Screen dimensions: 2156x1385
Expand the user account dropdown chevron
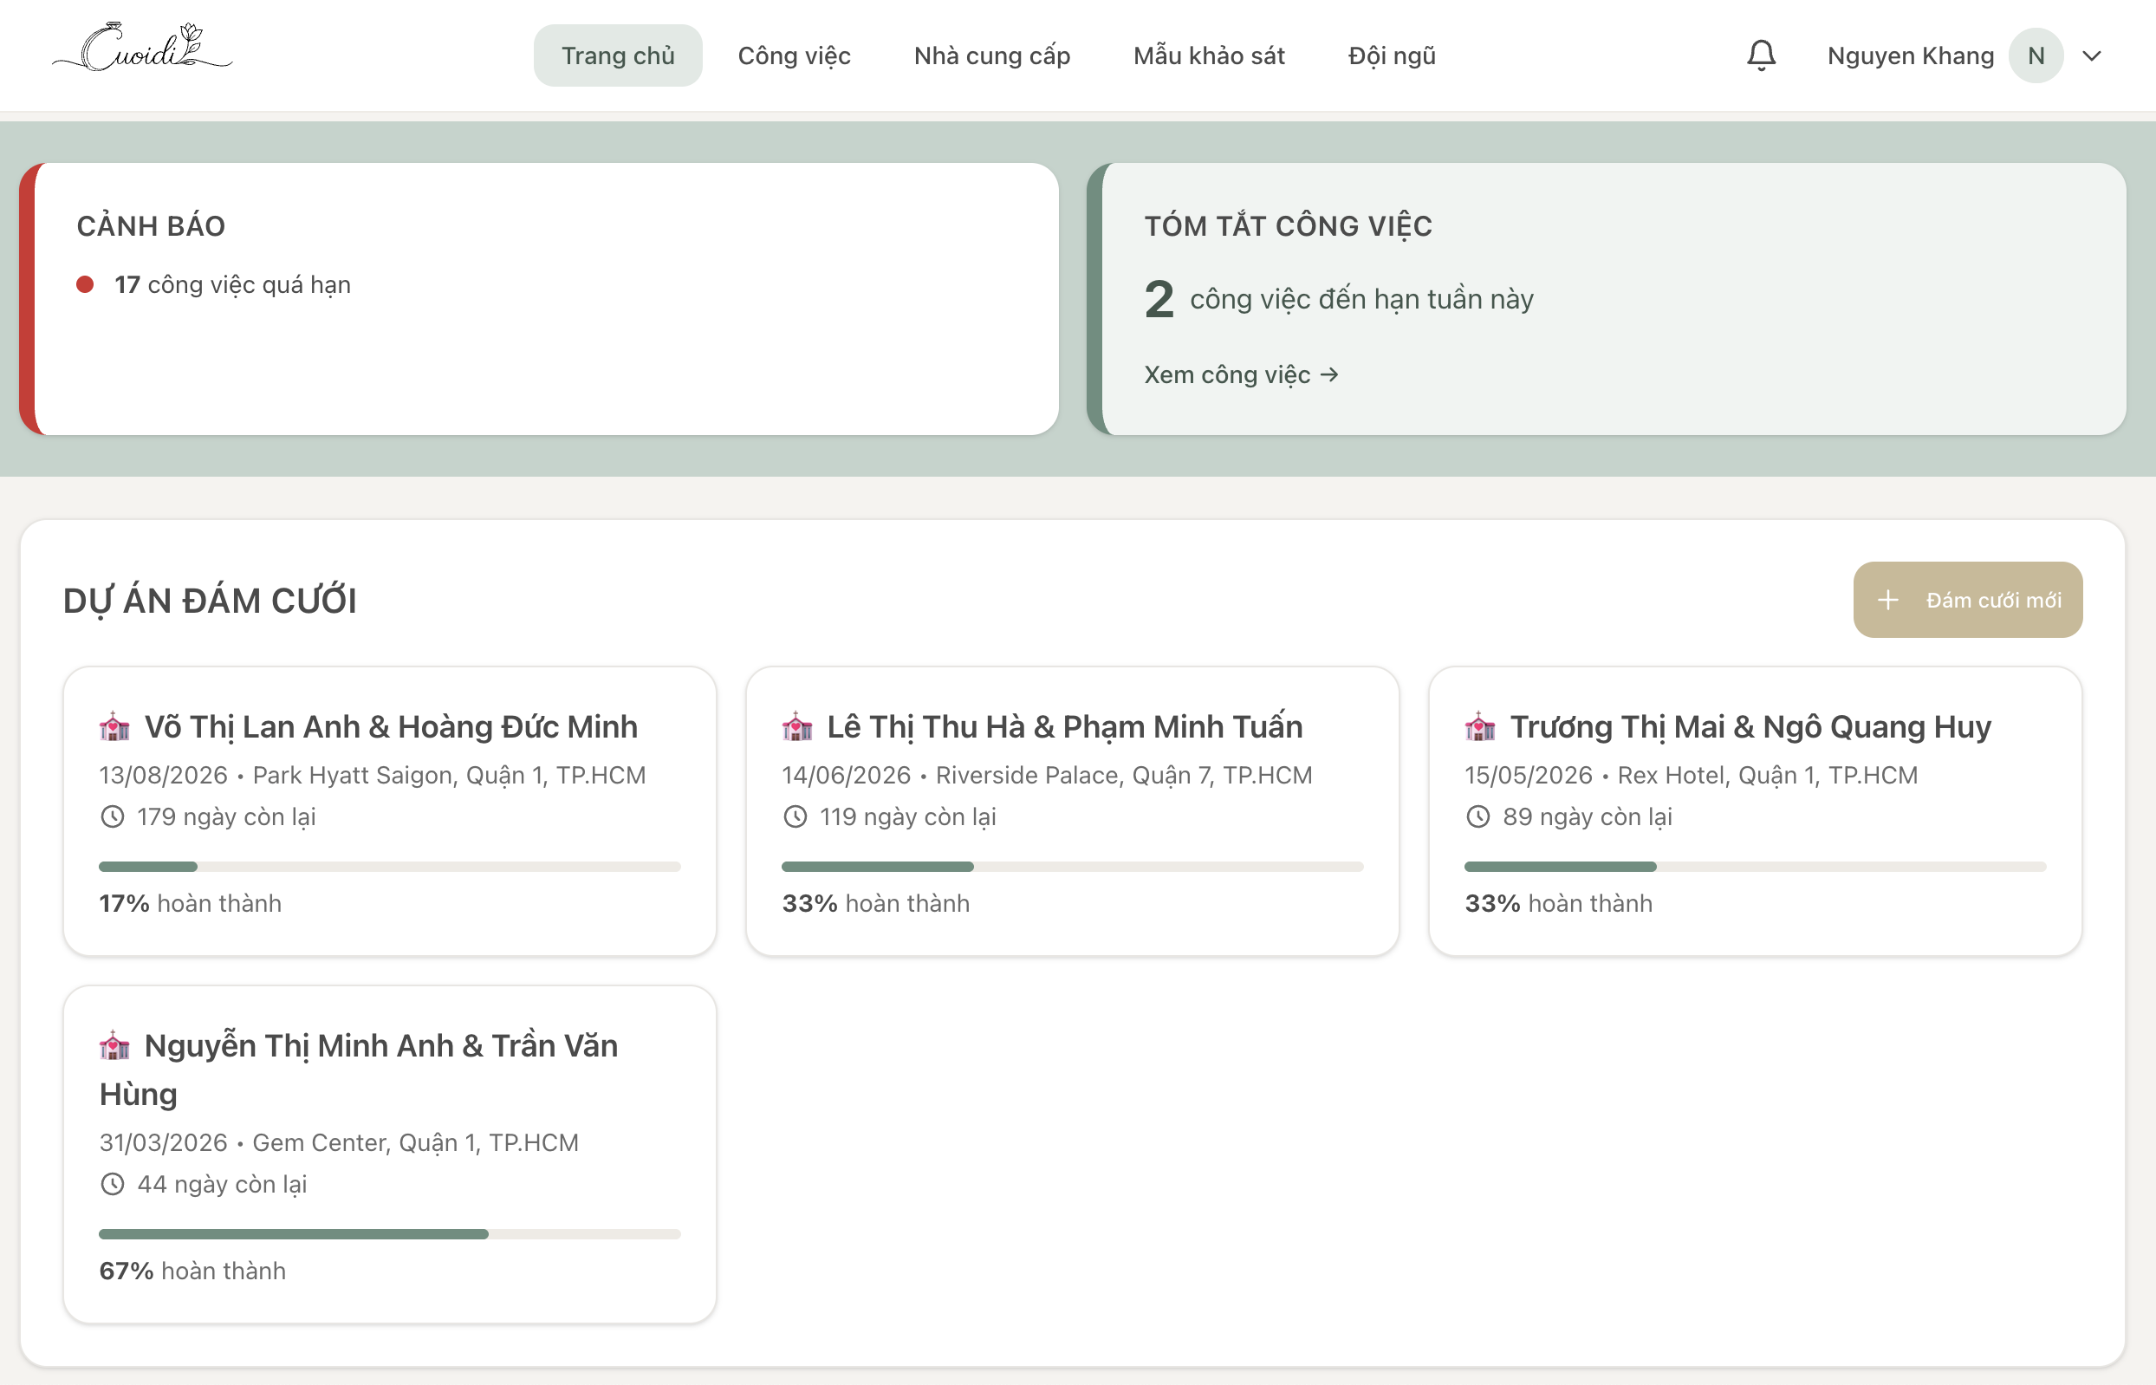point(2091,55)
